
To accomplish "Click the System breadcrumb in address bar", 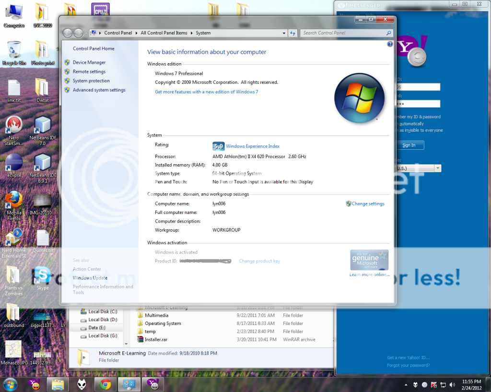I will coord(203,33).
